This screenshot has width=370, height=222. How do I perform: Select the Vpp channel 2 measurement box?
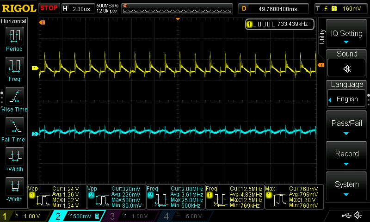pos(117,197)
